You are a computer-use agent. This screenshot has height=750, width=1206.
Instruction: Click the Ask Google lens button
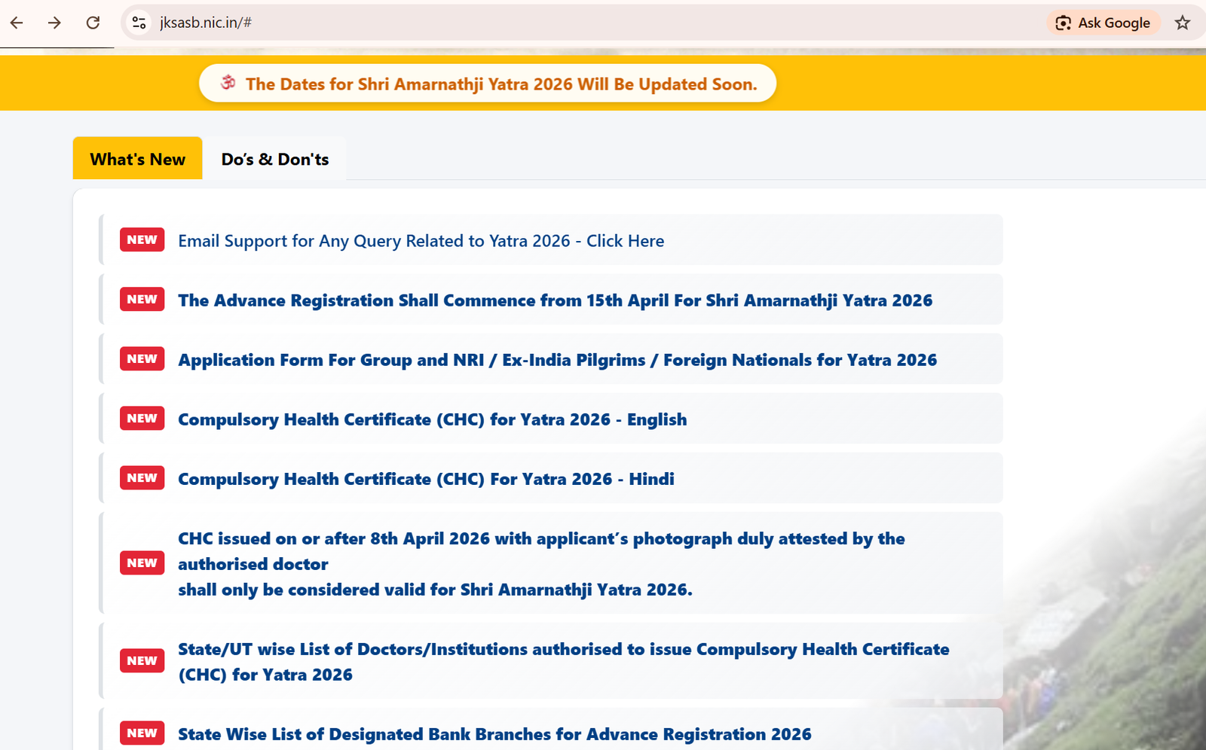pos(1103,23)
